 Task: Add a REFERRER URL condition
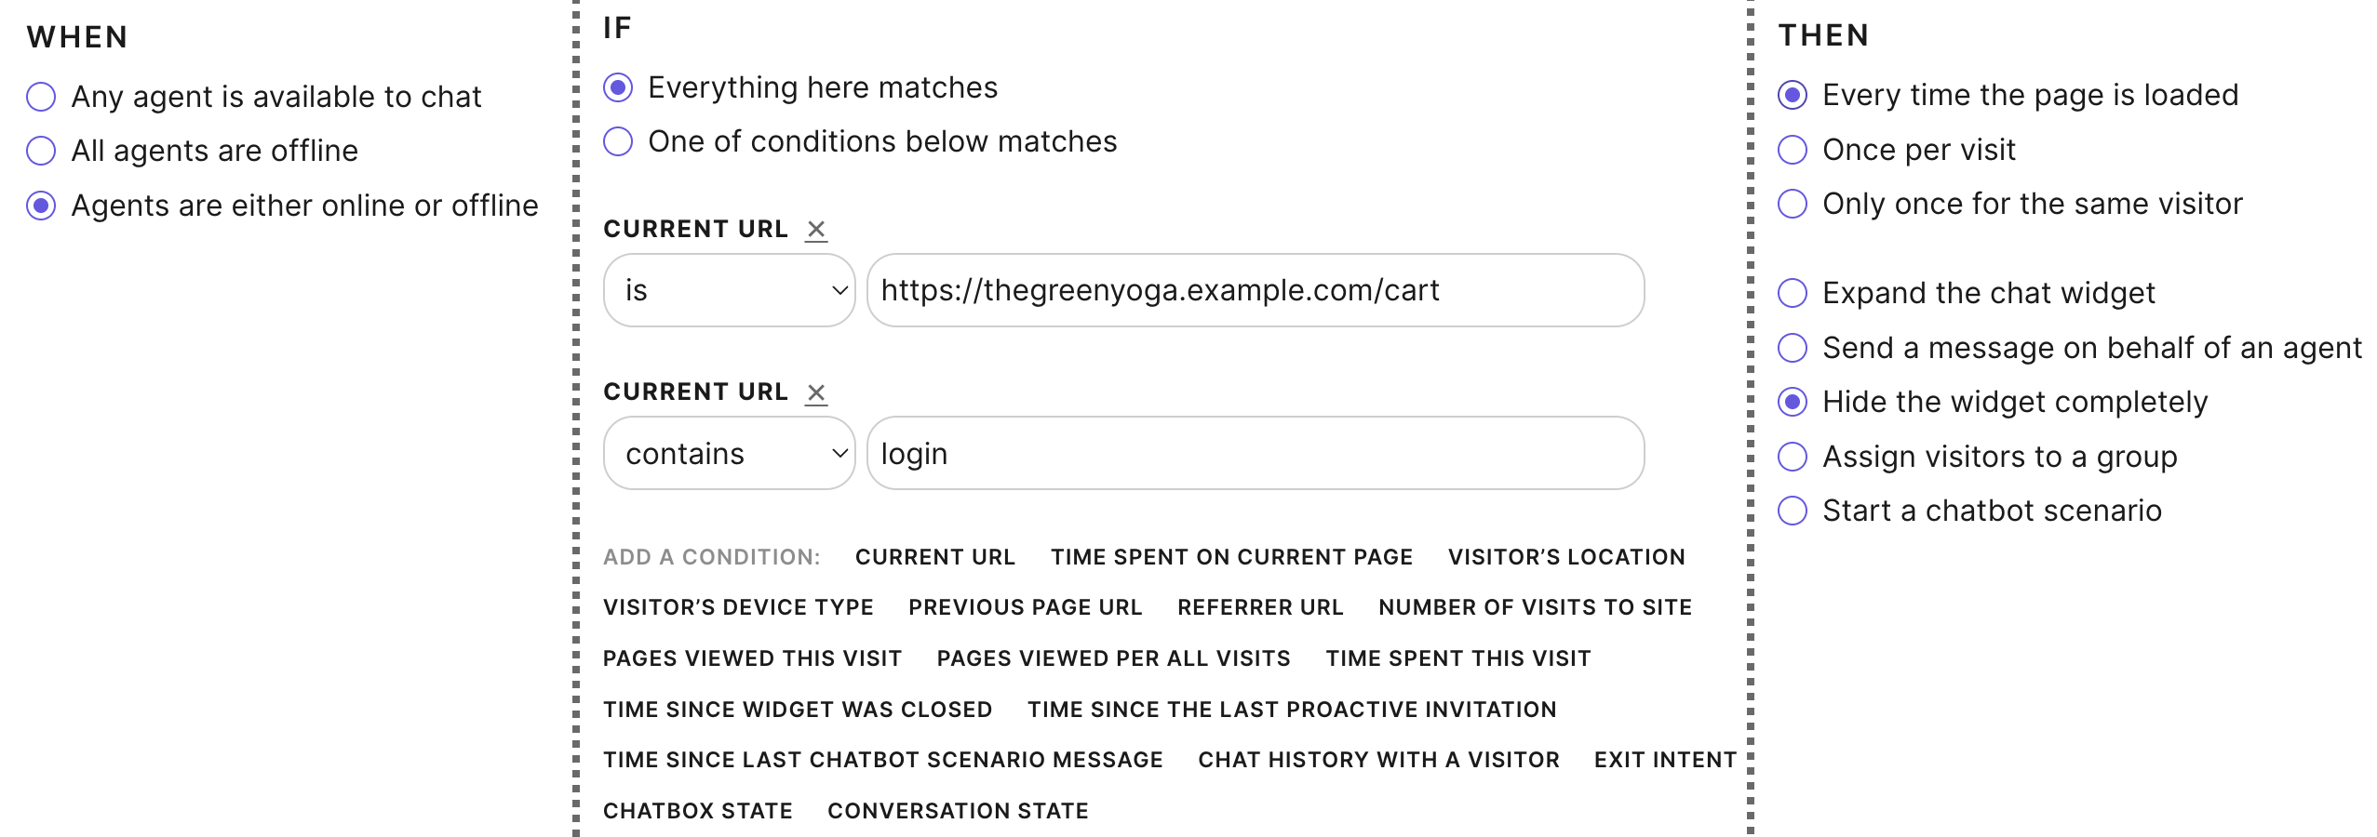coord(1260,606)
